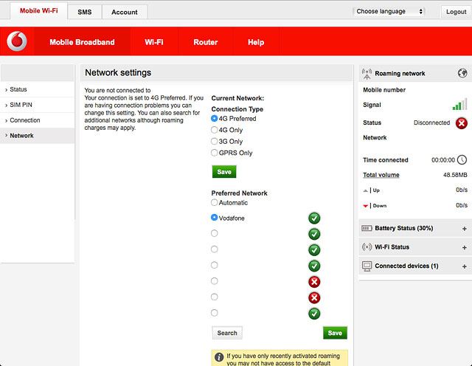Click the info icon in roaming notice
The image size is (472, 366).
(x=219, y=357)
